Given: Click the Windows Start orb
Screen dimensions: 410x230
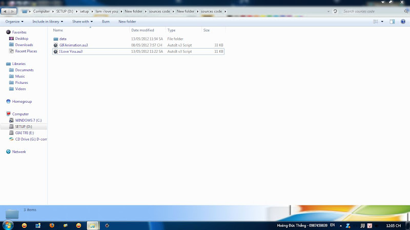Looking at the screenshot, I should click(9, 225).
